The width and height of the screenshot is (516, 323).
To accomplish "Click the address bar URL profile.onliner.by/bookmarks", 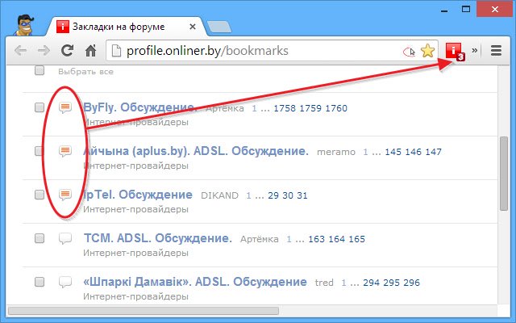I will pyautogui.click(x=207, y=51).
